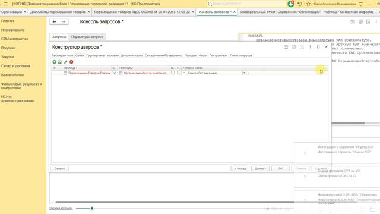Edit link with the pencil icon
This screenshot has height=214, width=380.
(x=65, y=62)
